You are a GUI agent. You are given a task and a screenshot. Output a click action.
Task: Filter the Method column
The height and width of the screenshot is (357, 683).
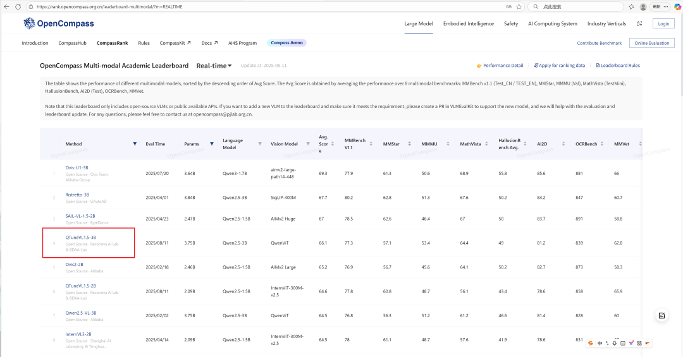135,143
